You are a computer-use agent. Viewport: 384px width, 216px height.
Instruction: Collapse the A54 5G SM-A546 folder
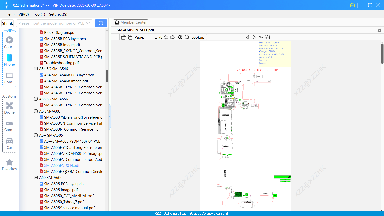(36, 69)
